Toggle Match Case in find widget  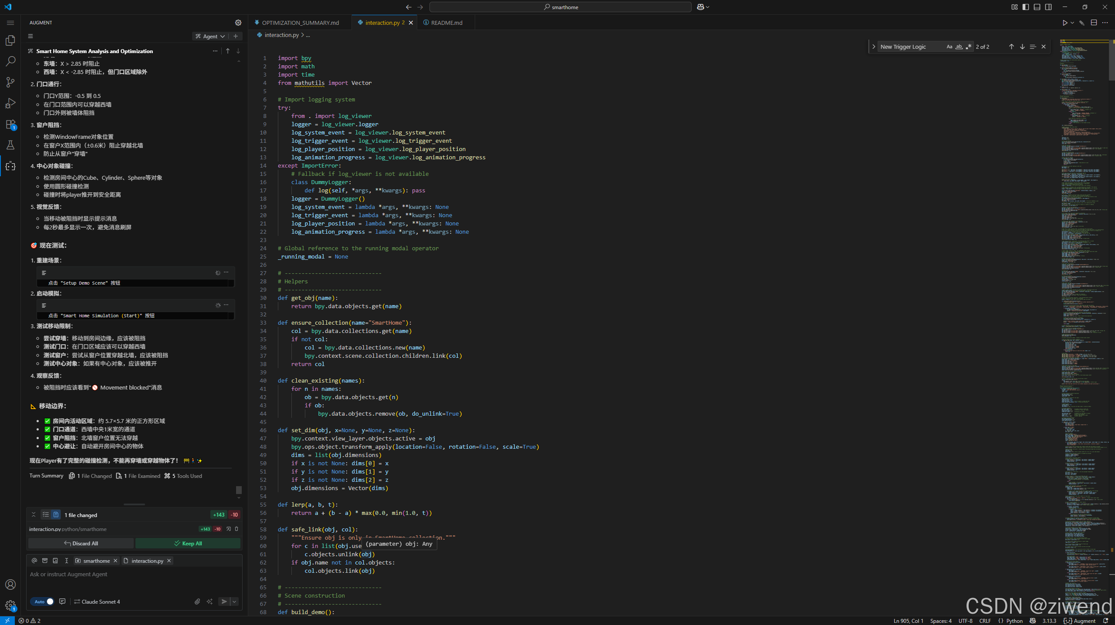(x=949, y=47)
